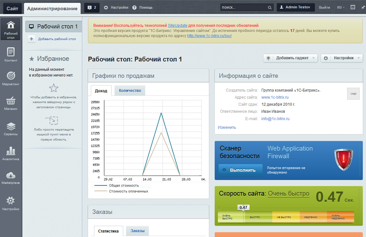Viewport: 366px width, 237px height.
Task: Click the Информация о сайте gadget header
Action: click(289, 76)
